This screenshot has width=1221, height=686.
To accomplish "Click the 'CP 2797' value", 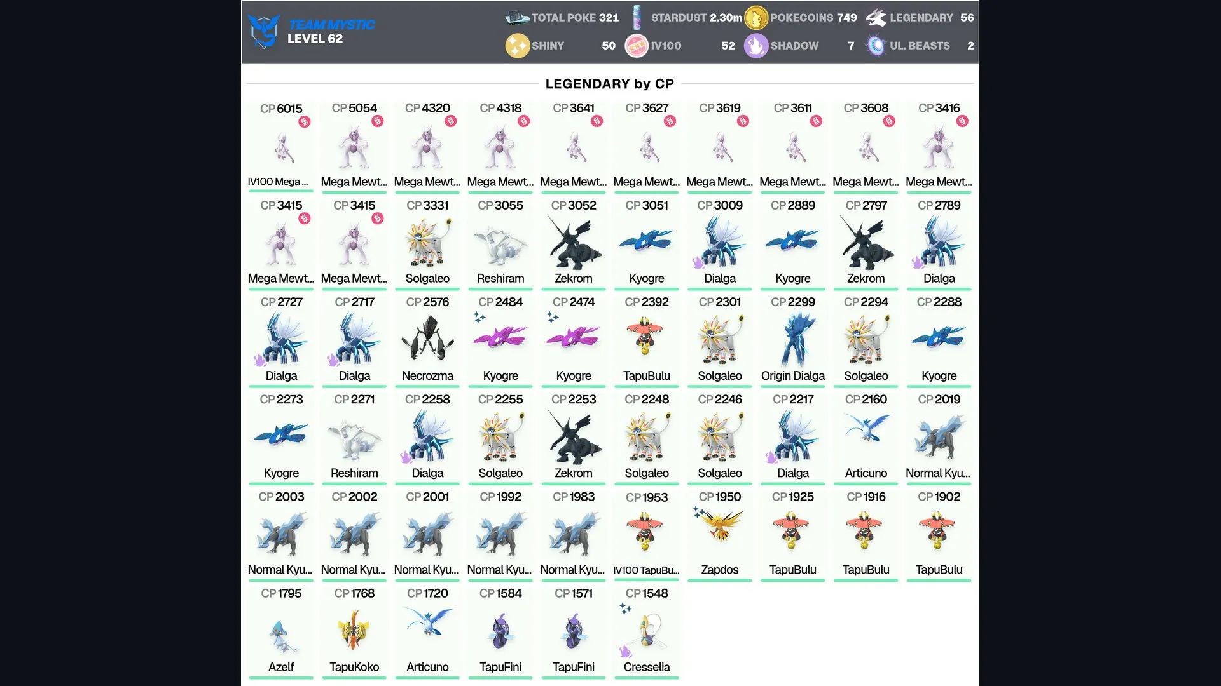I will (866, 205).
